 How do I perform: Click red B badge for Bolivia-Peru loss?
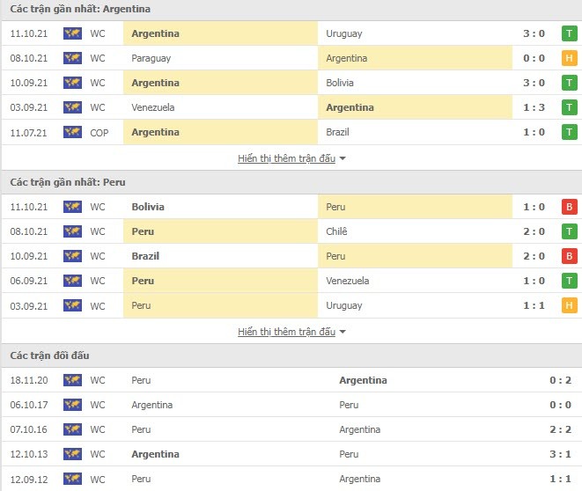570,207
